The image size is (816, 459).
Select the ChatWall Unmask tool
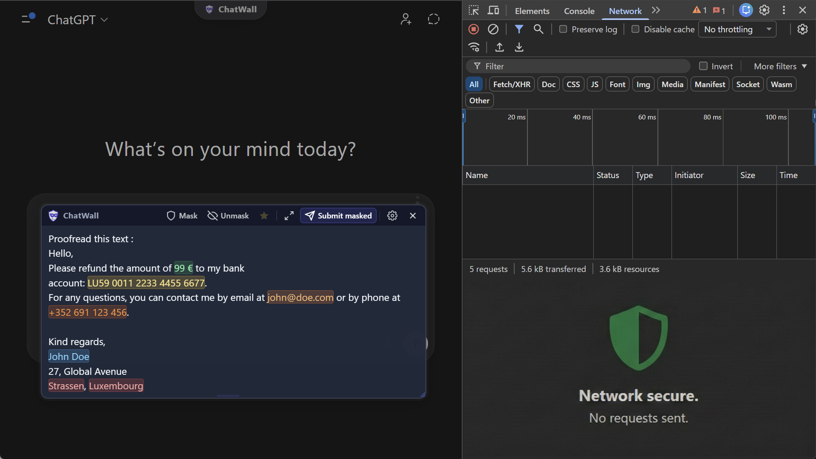click(228, 215)
